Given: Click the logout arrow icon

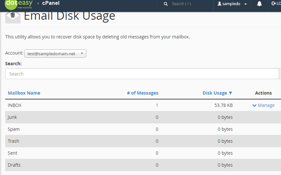Looking at the screenshot, I should coord(274,4).
